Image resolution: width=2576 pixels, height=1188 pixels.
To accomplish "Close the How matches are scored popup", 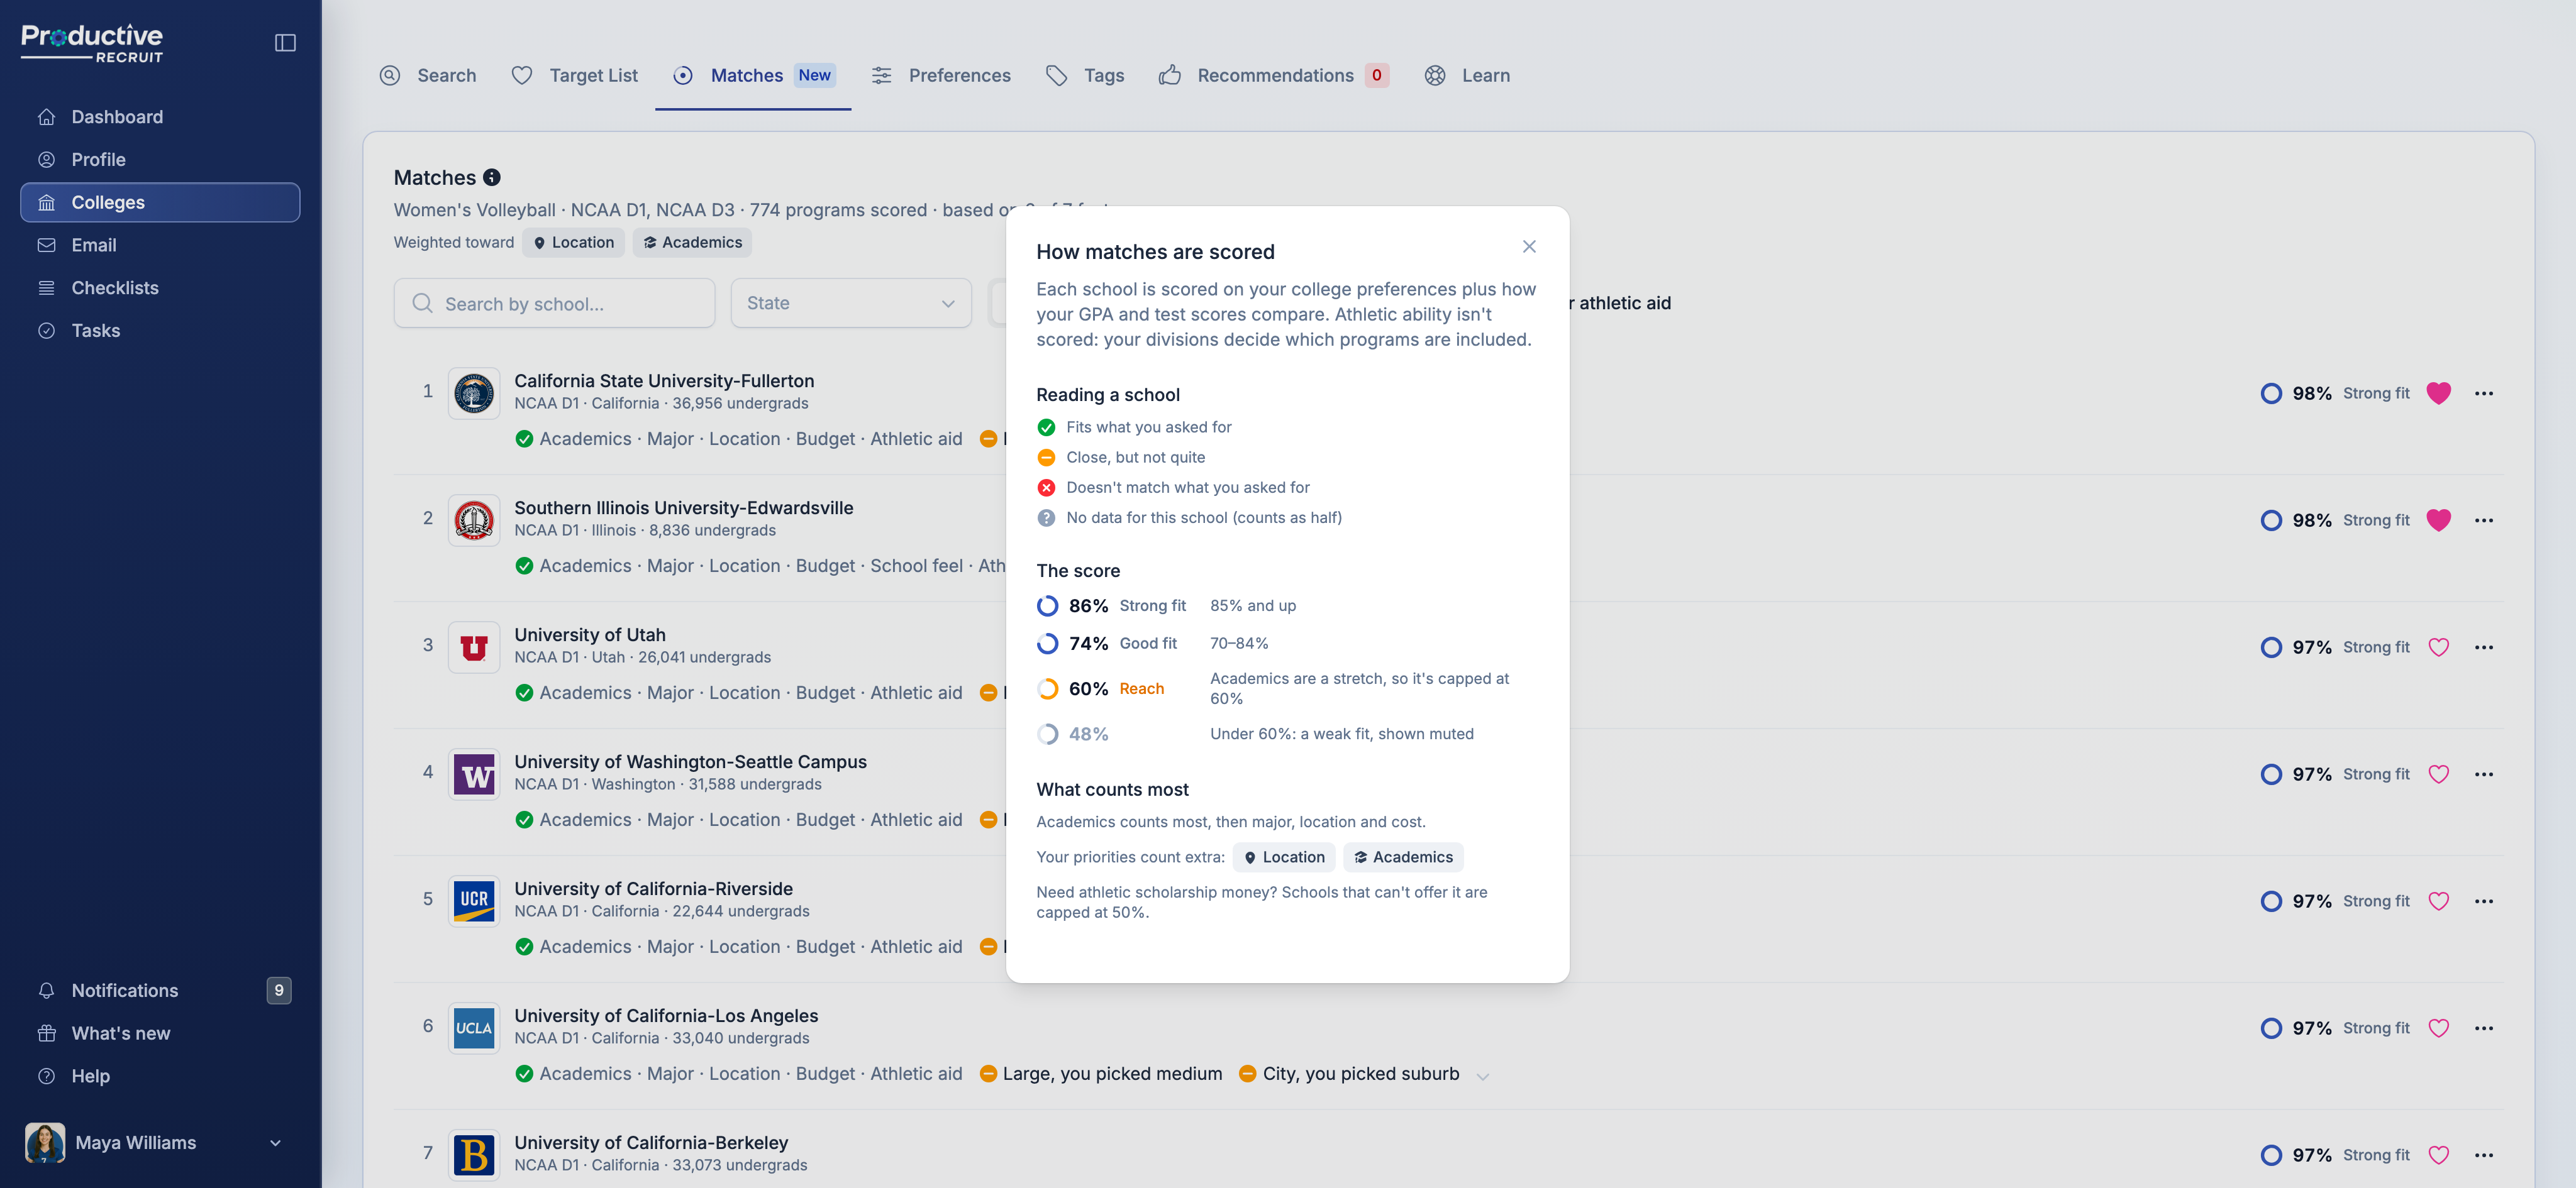I will click(1529, 247).
